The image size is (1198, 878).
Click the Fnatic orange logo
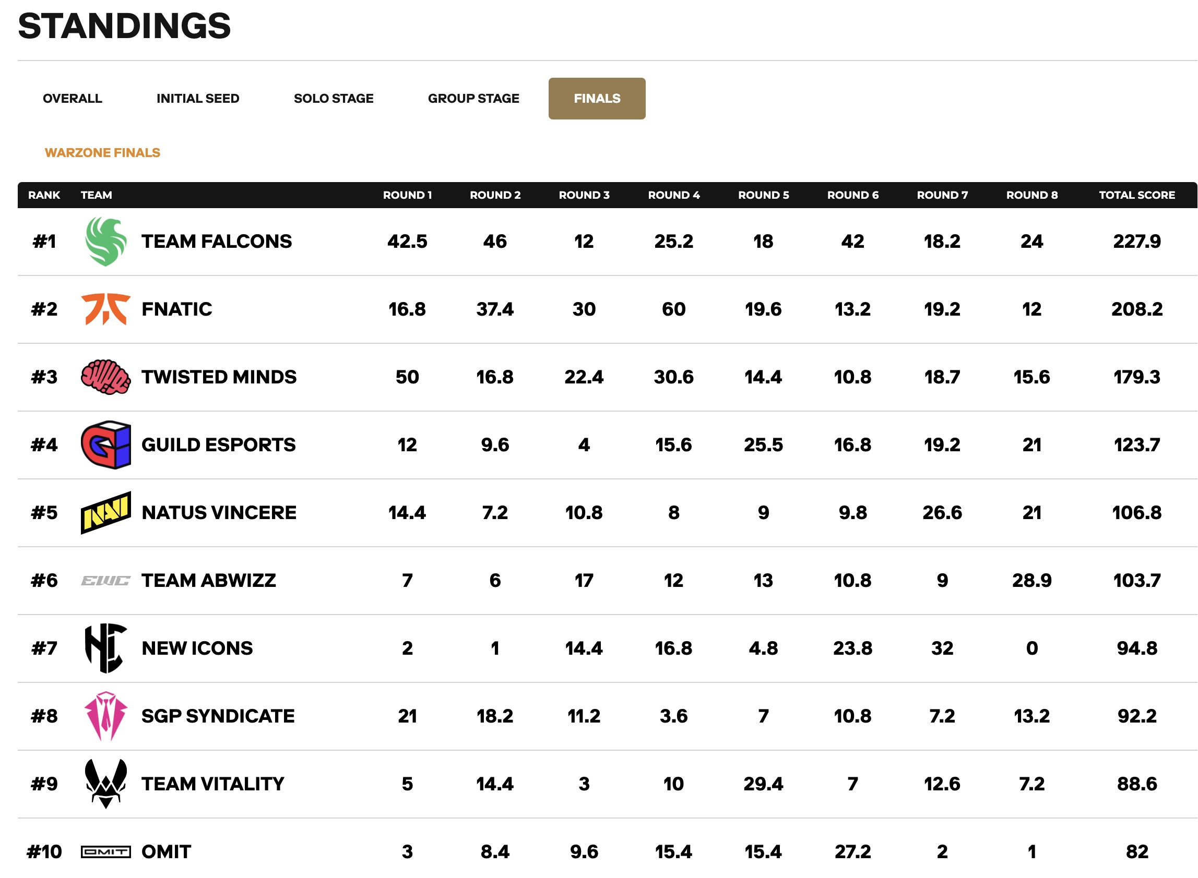click(x=106, y=309)
